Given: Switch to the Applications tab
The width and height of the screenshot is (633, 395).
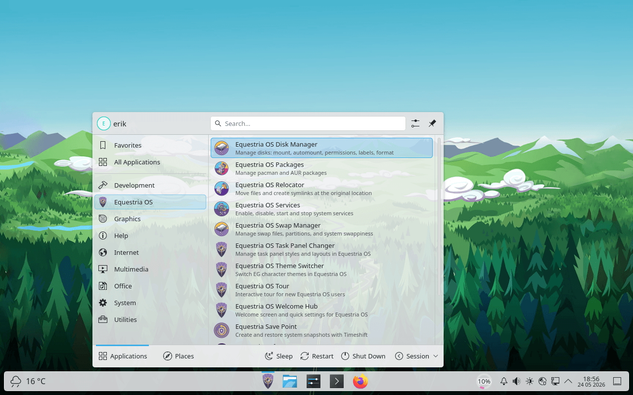Looking at the screenshot, I should click(x=123, y=356).
